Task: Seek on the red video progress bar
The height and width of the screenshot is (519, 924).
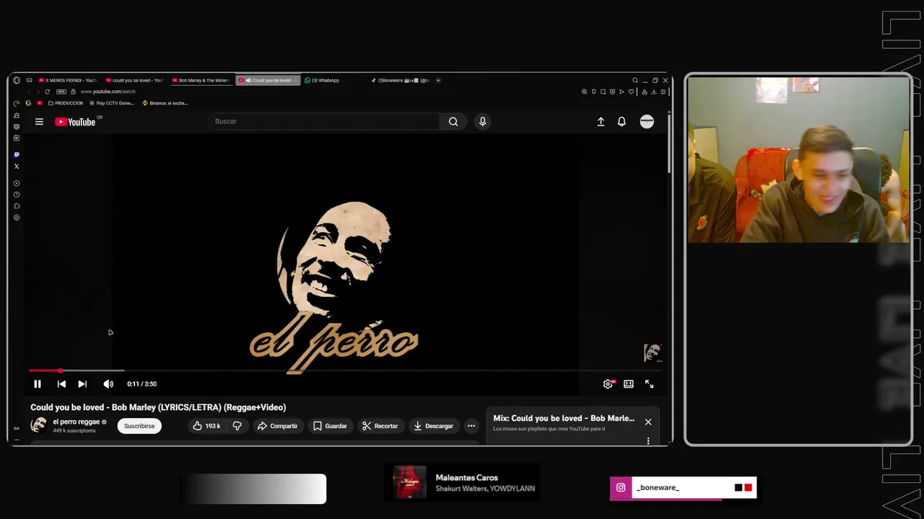Action: (345, 371)
